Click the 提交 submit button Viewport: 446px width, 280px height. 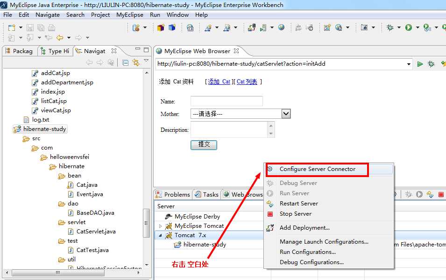click(204, 145)
